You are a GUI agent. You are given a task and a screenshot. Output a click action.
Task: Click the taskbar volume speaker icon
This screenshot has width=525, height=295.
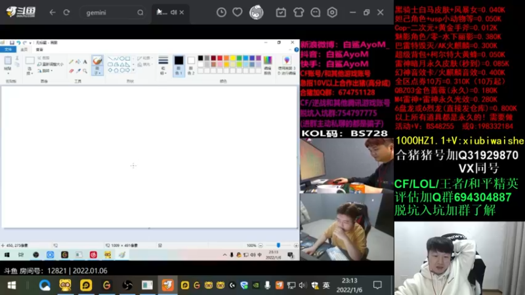303,285
